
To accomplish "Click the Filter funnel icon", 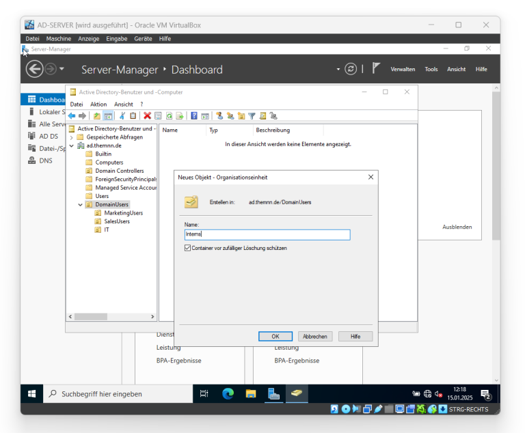I will point(252,116).
